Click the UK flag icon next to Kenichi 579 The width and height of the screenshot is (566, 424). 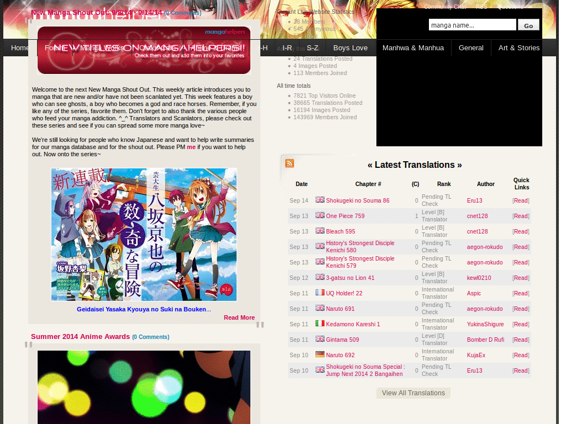pos(320,261)
